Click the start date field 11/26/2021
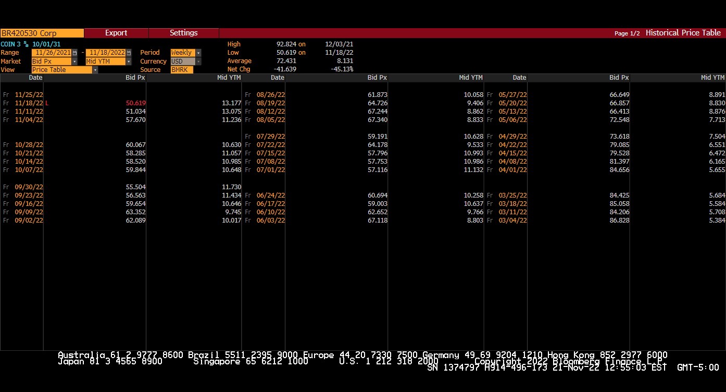726x392 pixels. point(52,53)
